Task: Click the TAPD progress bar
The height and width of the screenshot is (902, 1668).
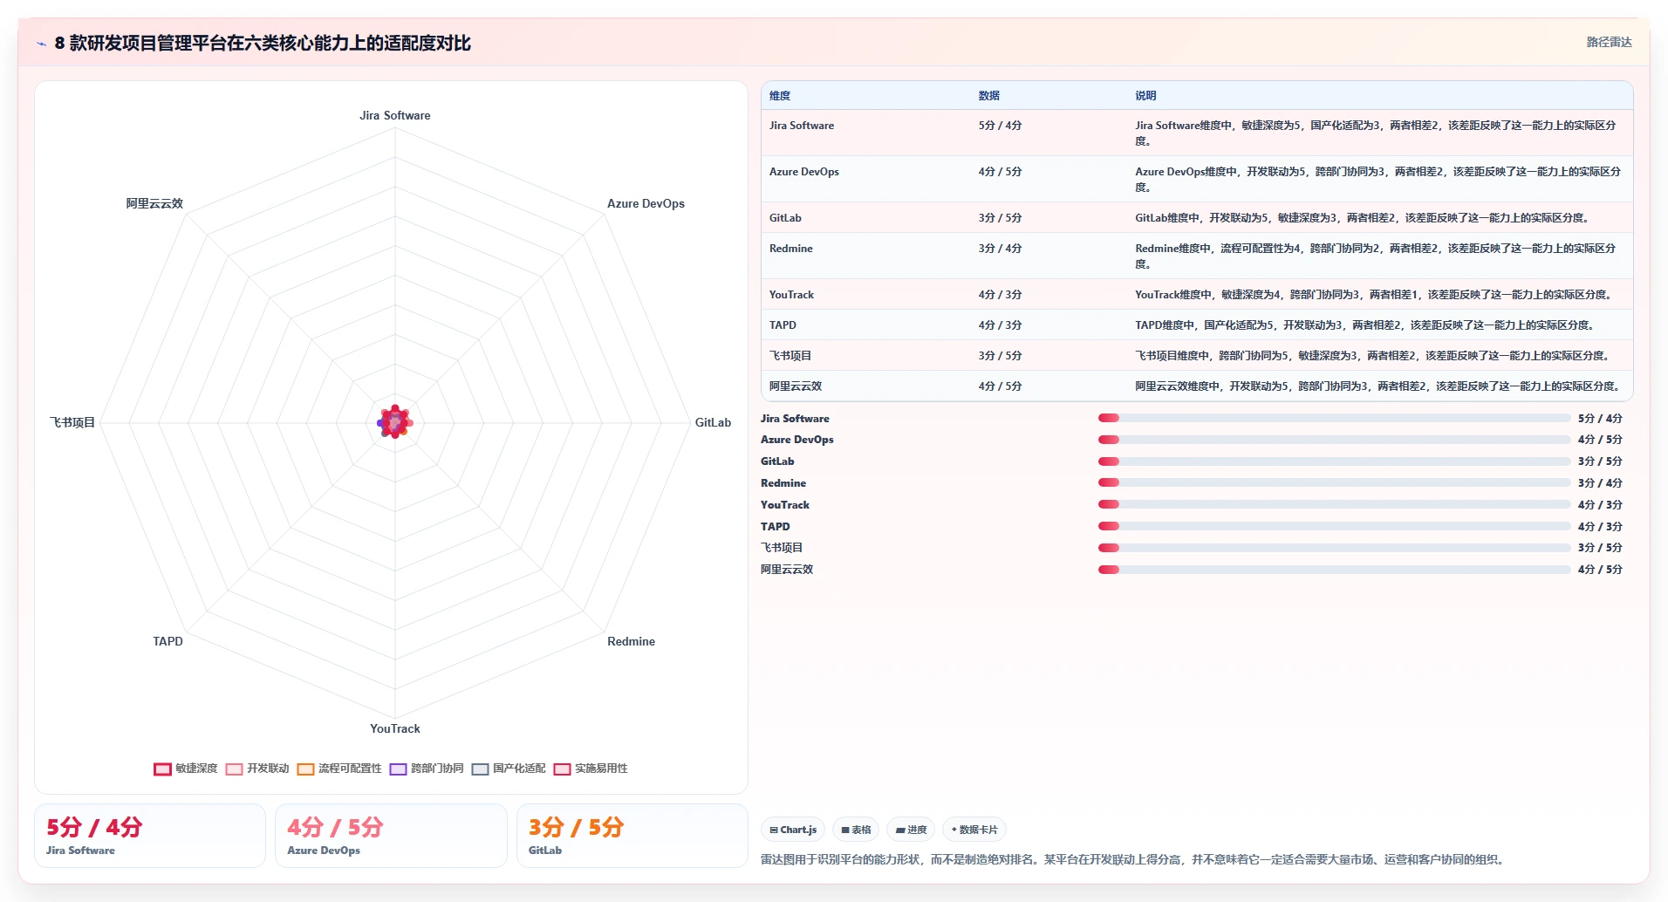Action: pyautogui.click(x=1334, y=527)
